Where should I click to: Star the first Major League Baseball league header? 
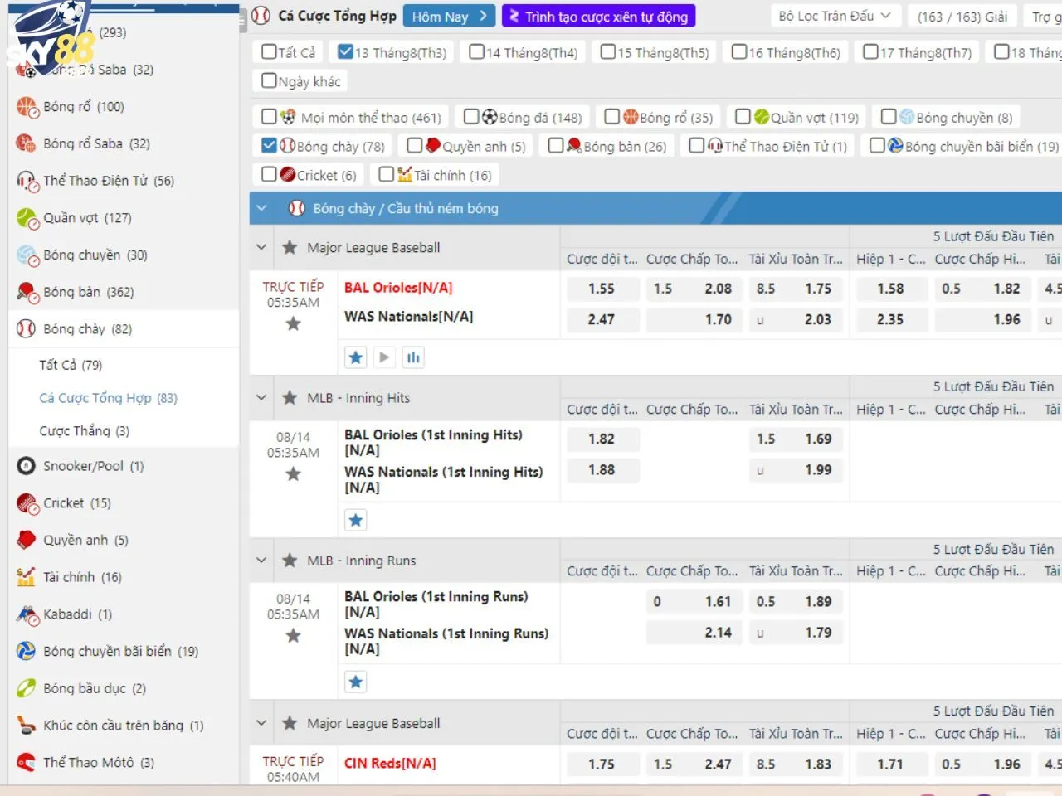[290, 247]
